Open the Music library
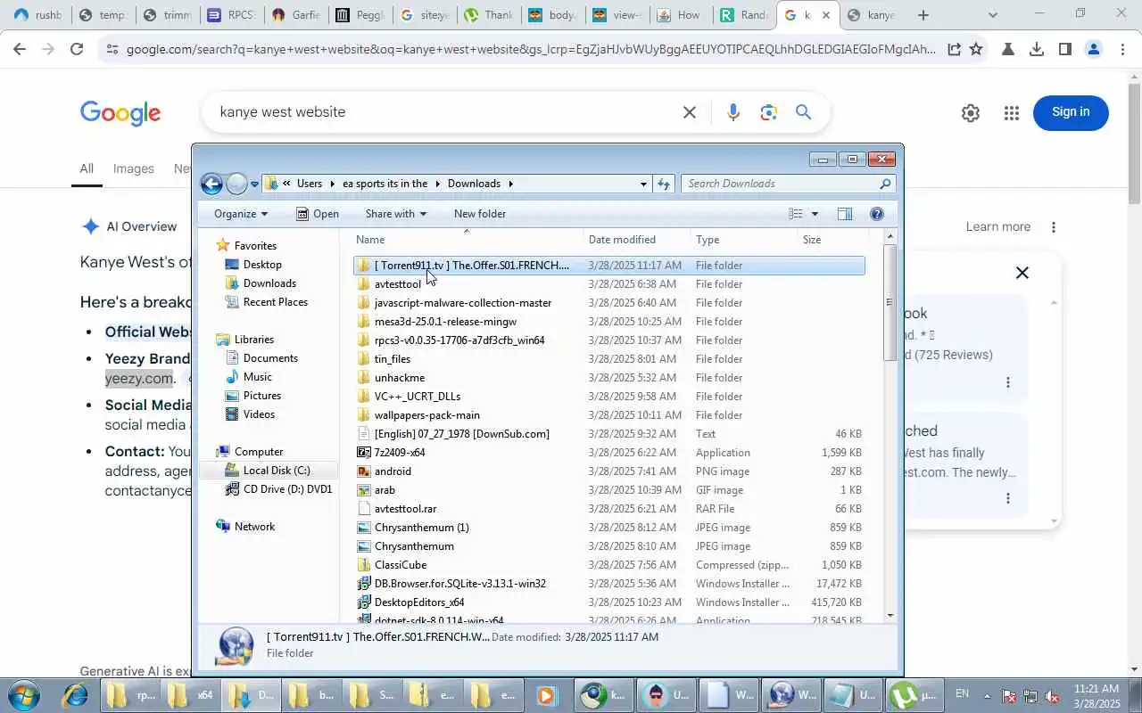Viewport: 1142px width, 713px height. click(x=257, y=377)
